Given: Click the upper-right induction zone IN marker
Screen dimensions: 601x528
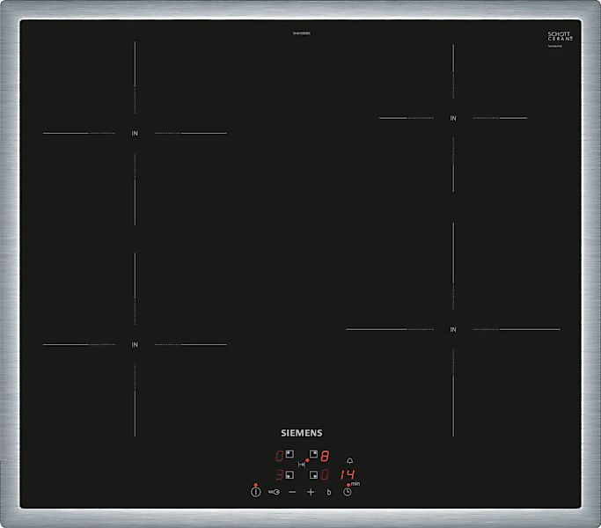Looking at the screenshot, I should [x=453, y=118].
